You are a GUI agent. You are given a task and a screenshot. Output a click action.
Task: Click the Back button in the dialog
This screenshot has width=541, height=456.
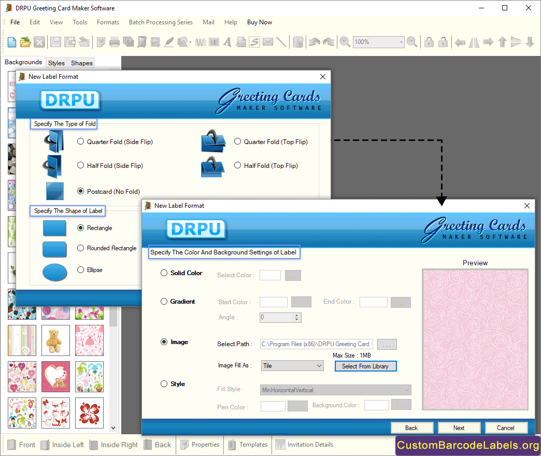point(411,427)
